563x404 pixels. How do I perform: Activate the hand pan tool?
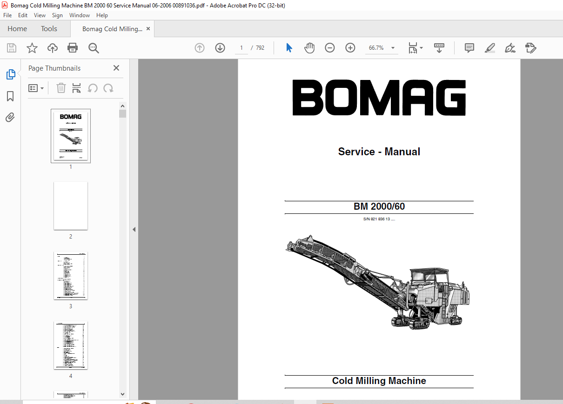coord(309,48)
